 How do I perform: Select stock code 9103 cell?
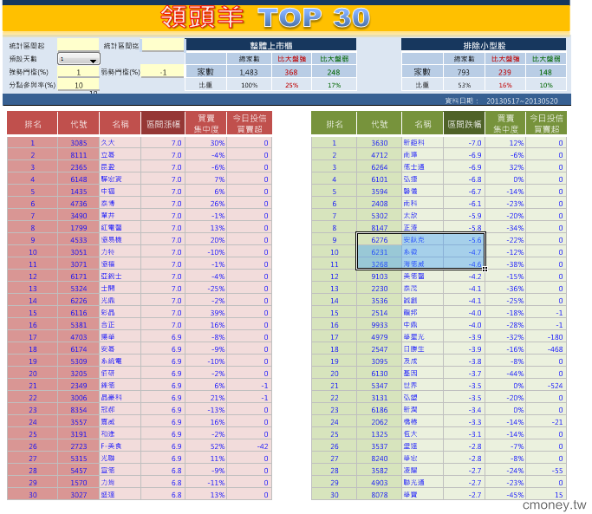click(380, 277)
